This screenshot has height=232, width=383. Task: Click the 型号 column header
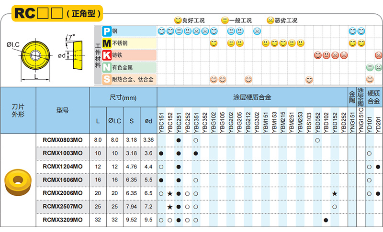(x=62, y=110)
